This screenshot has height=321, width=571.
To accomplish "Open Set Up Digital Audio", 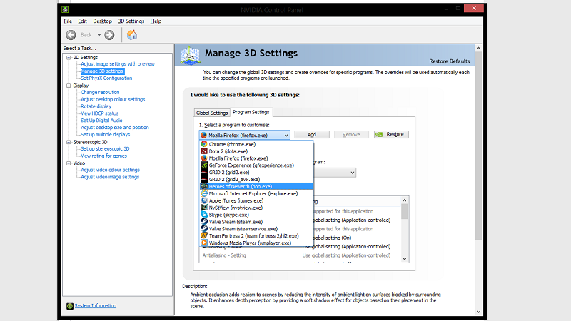I will (x=101, y=121).
